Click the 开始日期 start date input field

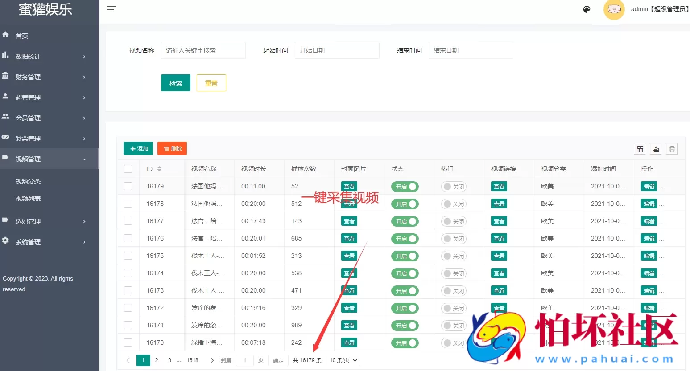337,50
